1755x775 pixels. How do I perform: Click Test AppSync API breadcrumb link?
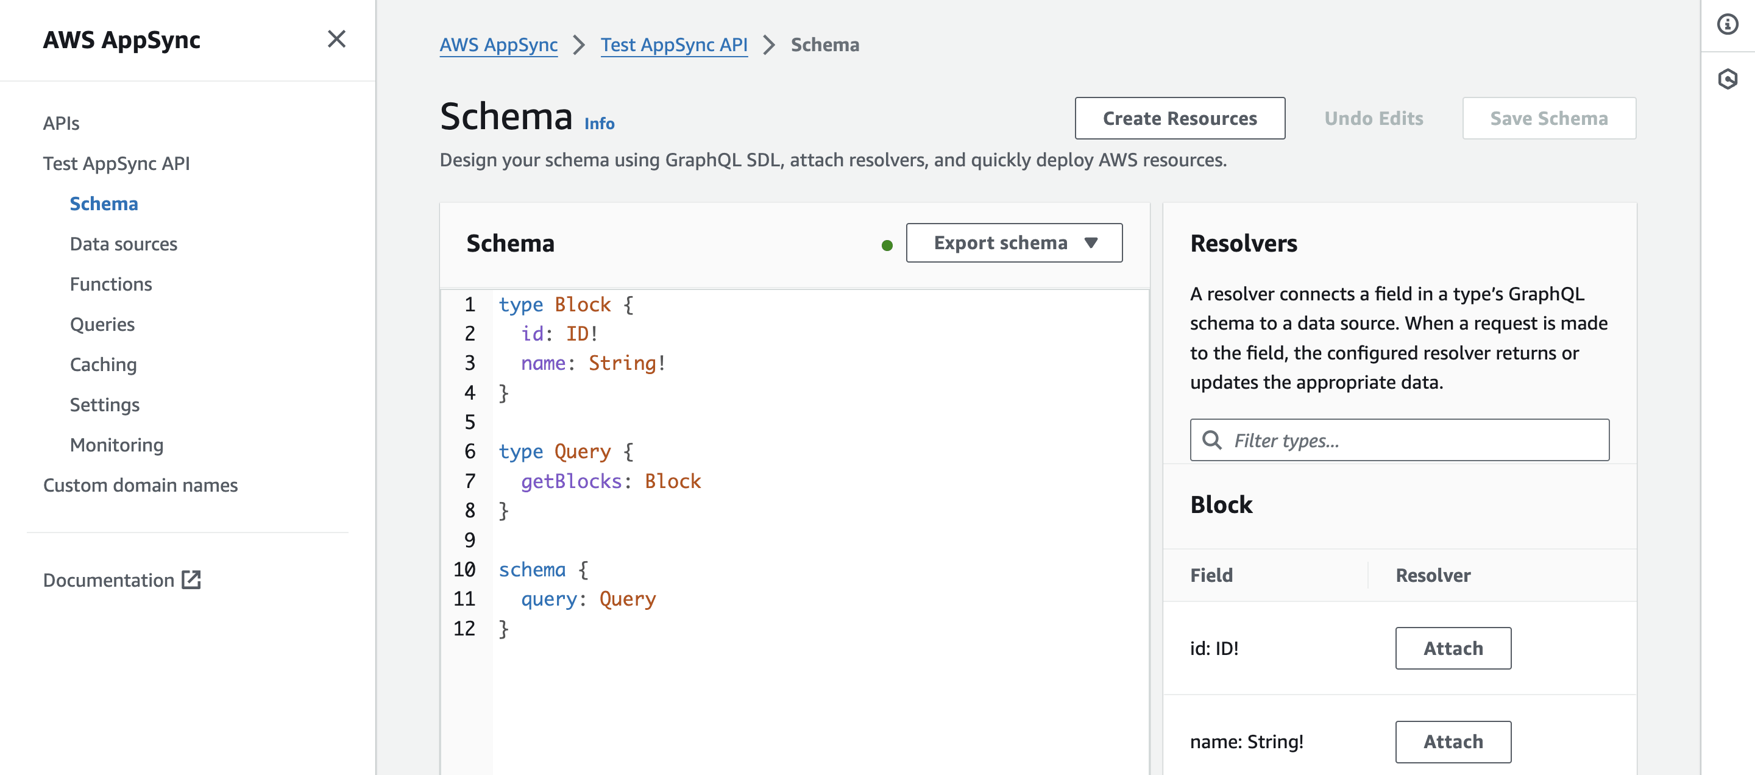click(674, 45)
